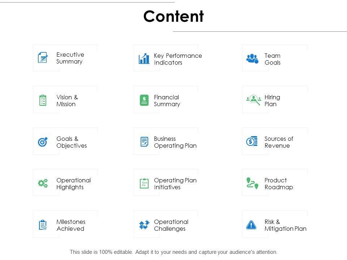
Task: Select the Operational Highlights gears icon
Action: point(43,183)
